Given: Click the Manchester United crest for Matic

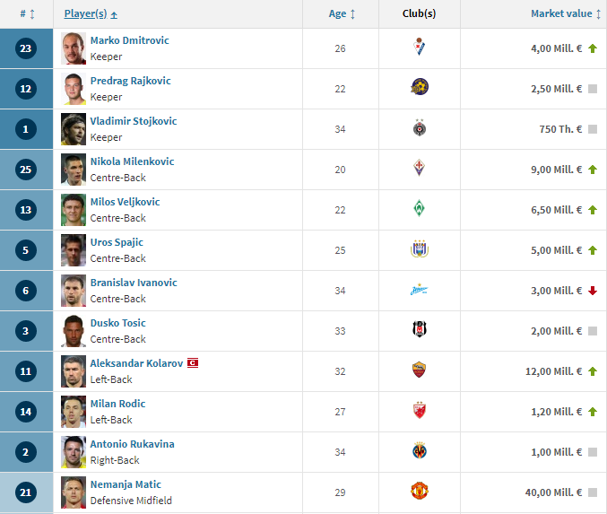Looking at the screenshot, I should coord(420,491).
